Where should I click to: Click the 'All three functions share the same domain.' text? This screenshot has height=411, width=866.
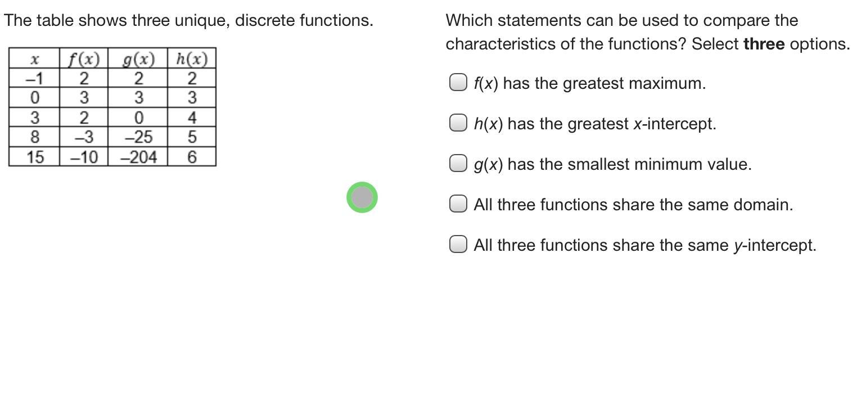point(633,205)
